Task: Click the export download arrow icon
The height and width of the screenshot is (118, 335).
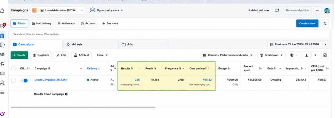Action: pos(307,55)
